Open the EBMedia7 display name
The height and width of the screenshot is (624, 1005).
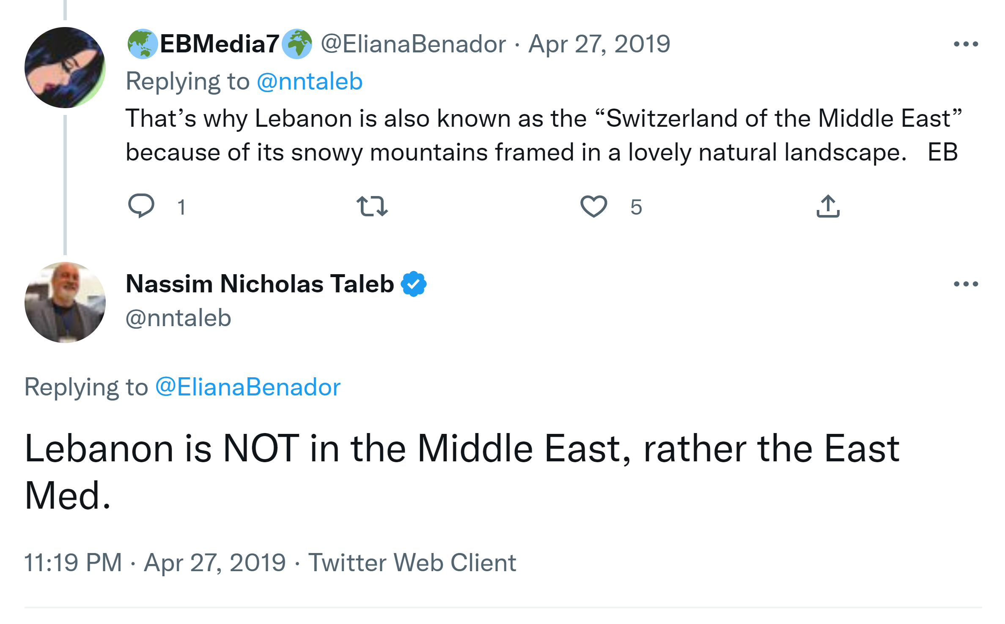coord(219,44)
